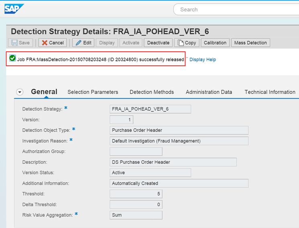Click the Detection Strategy Details page title
This screenshot has width=299, height=228.
click(110, 31)
